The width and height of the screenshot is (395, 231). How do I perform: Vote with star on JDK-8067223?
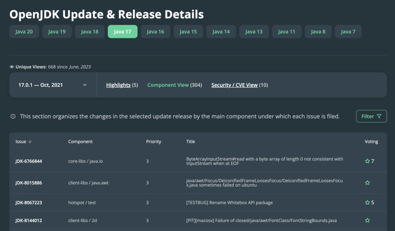[367, 203]
